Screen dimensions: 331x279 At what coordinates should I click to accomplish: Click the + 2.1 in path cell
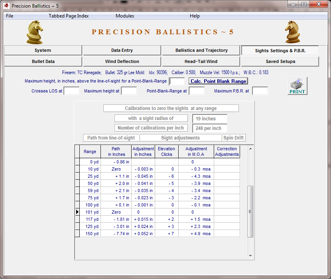click(116, 191)
